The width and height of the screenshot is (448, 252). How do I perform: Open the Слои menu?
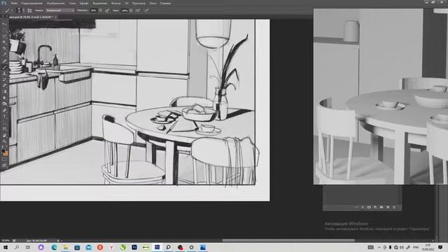pyautogui.click(x=72, y=3)
